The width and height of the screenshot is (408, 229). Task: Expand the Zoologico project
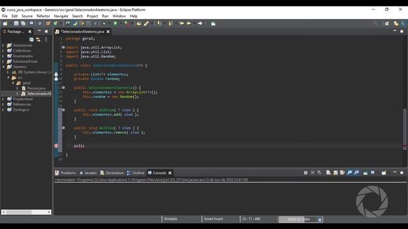pos(3,109)
